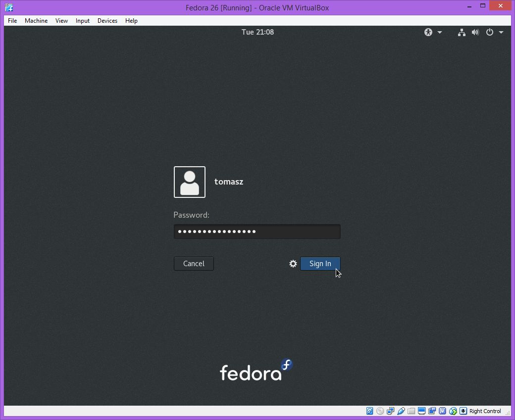
Task: Click the VirtualBox title bar app icon
Action: 9,7
